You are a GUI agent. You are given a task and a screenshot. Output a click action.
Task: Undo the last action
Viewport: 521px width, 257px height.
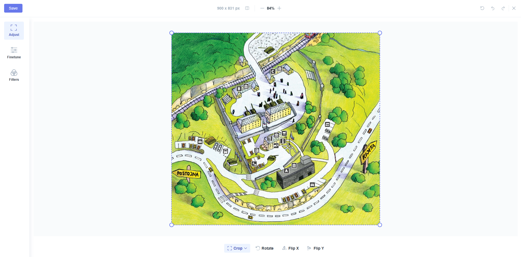pyautogui.click(x=493, y=8)
